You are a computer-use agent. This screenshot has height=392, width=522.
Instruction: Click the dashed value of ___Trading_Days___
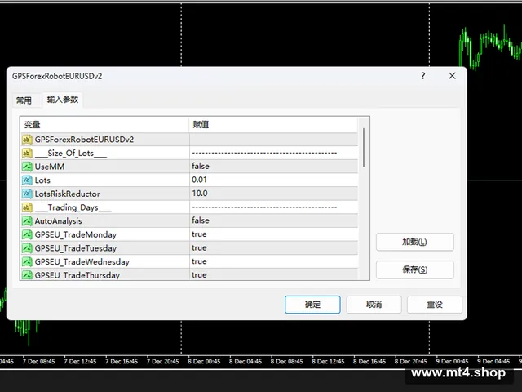pos(264,207)
